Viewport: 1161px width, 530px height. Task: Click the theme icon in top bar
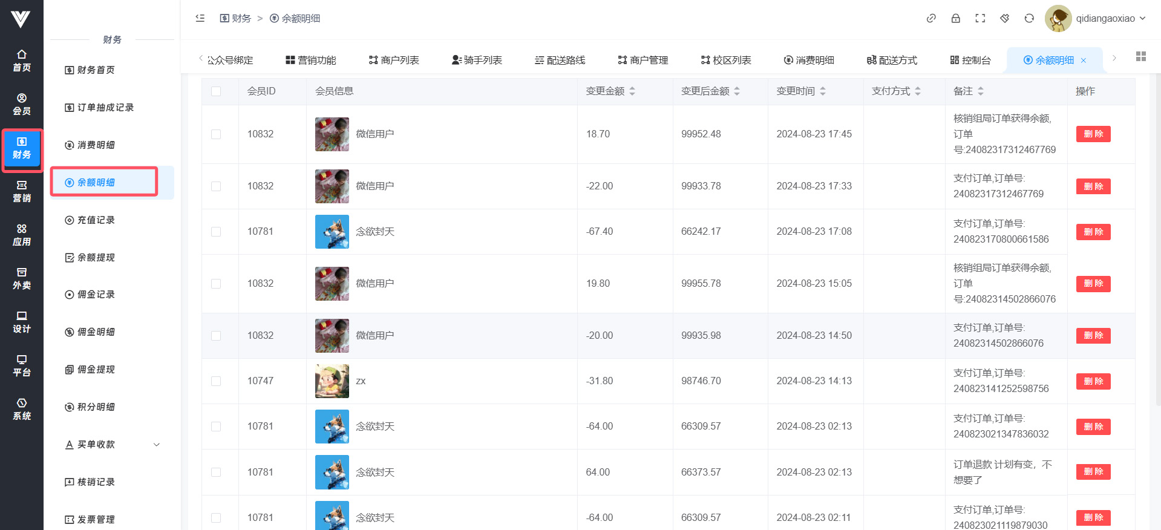[1004, 18]
